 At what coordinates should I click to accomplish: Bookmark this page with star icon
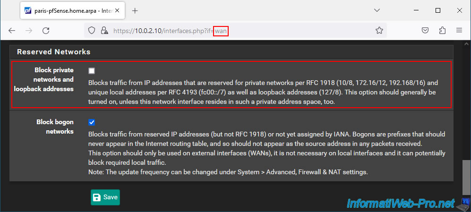[379, 30]
